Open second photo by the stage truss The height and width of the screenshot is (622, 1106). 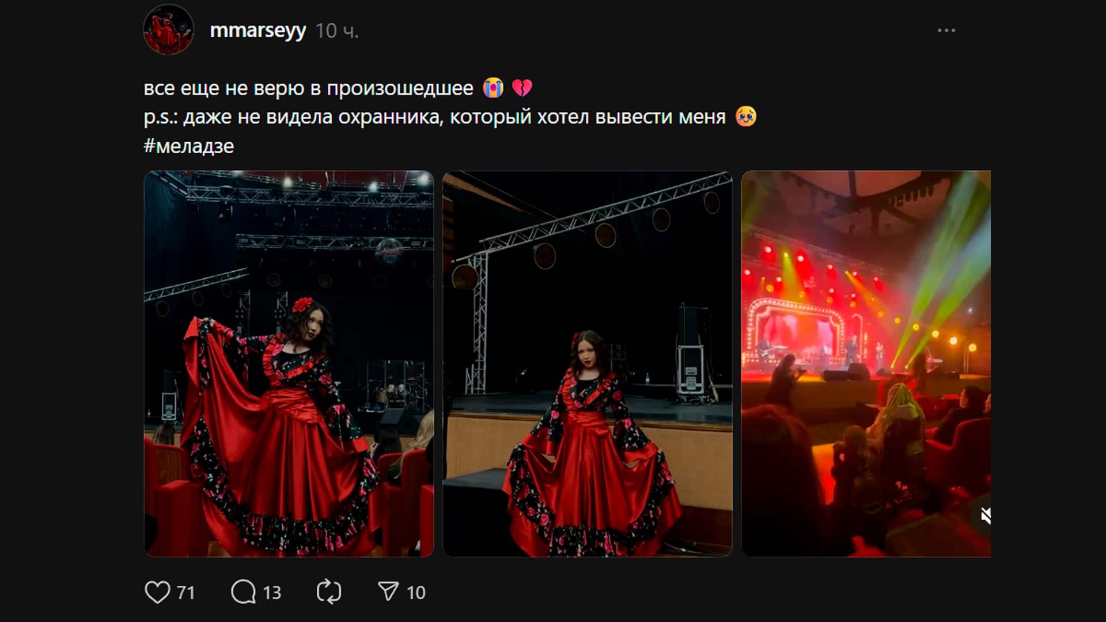(588, 363)
